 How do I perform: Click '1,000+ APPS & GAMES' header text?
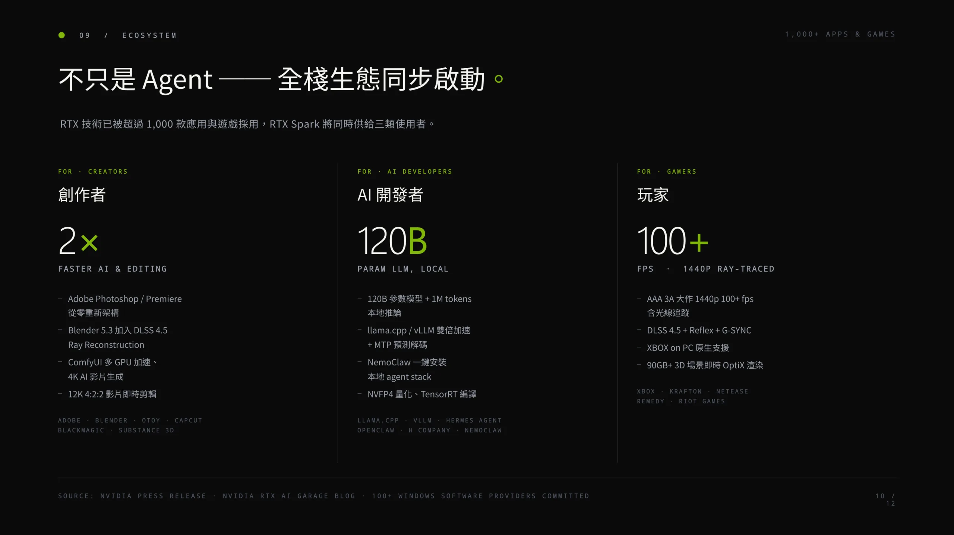tap(840, 34)
